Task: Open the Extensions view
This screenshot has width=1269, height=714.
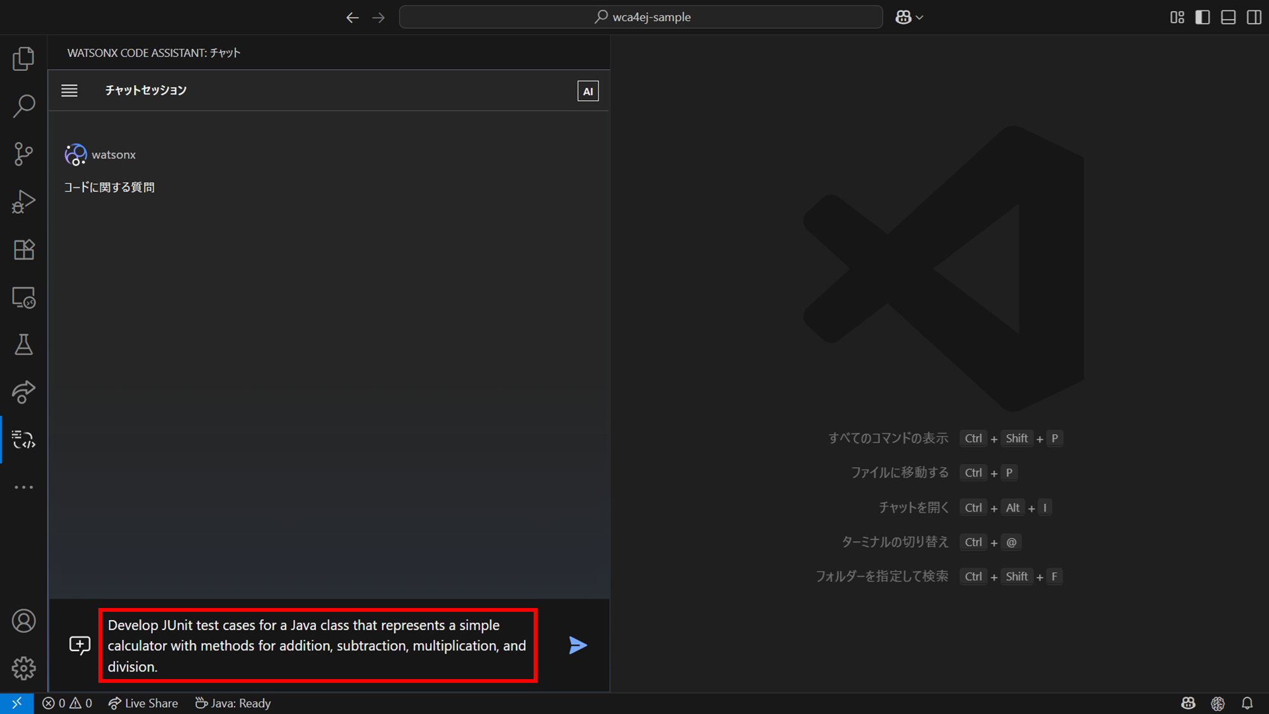Action: click(23, 249)
